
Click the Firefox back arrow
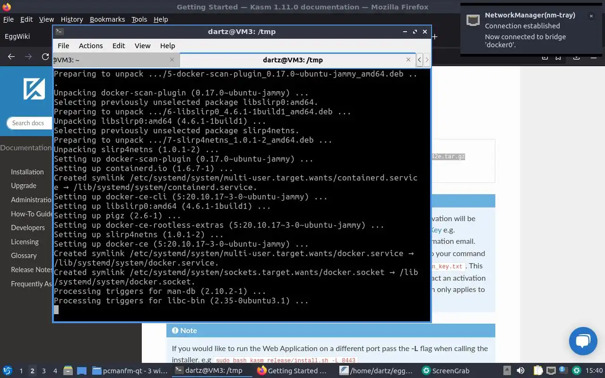(x=11, y=57)
